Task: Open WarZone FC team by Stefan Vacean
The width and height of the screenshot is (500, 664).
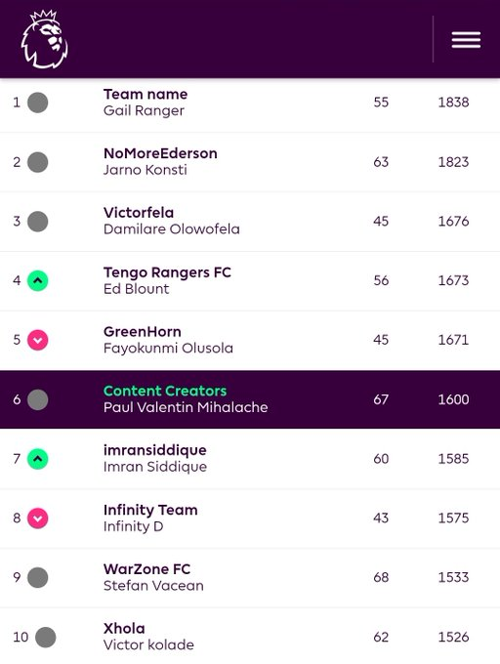Action: 146,569
